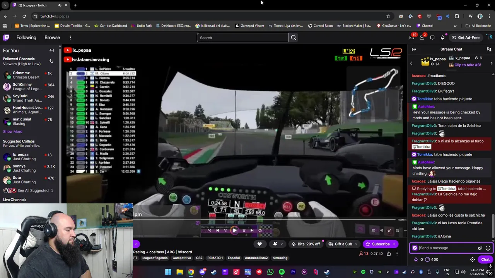The image size is (495, 278).
Task: Click the Get Ad-Free button
Action: [466, 37]
